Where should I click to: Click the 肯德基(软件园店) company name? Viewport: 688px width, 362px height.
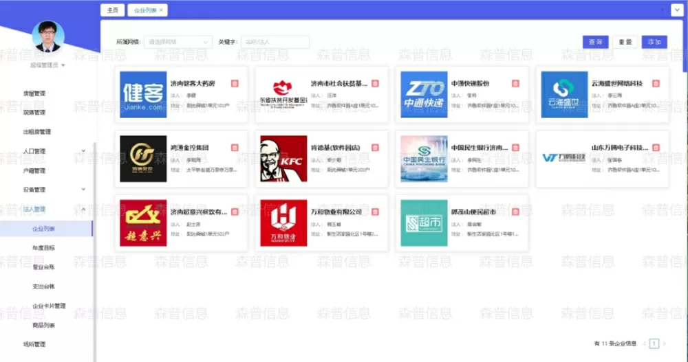coord(335,148)
